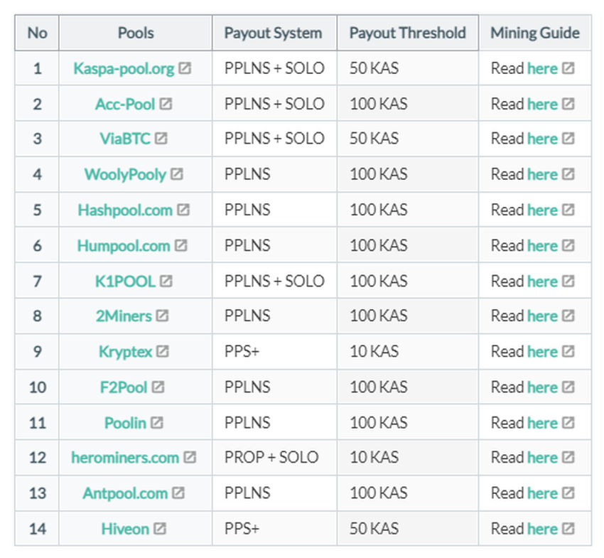Image resolution: width=604 pixels, height=558 pixels.
Task: Visit the K1POOL pool link
Action: click(x=125, y=281)
